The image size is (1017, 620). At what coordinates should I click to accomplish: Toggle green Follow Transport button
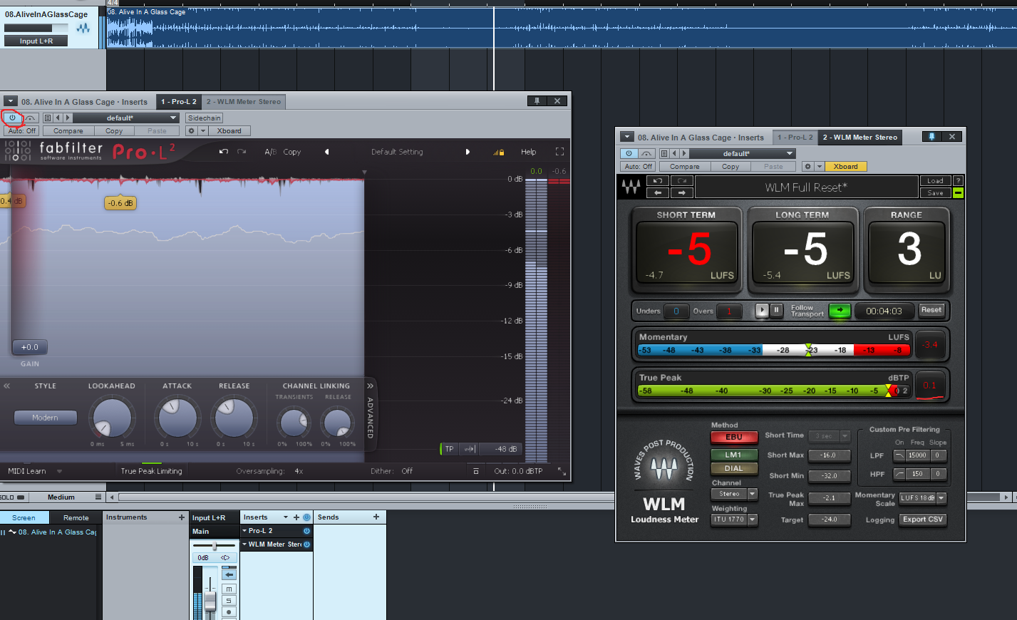840,311
